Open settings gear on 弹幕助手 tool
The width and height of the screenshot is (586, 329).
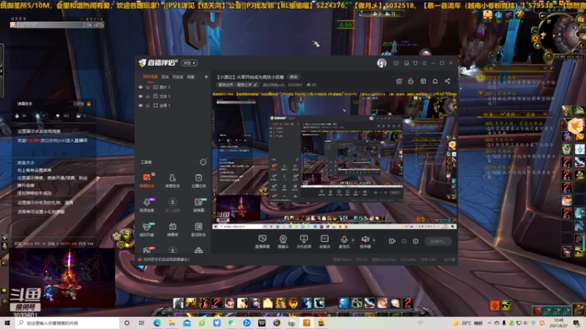[x=153, y=174]
